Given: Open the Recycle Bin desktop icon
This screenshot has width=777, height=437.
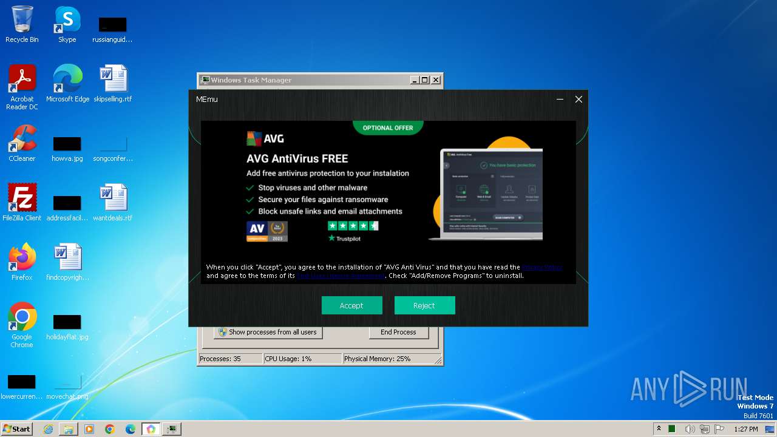Looking at the screenshot, I should tap(22, 25).
